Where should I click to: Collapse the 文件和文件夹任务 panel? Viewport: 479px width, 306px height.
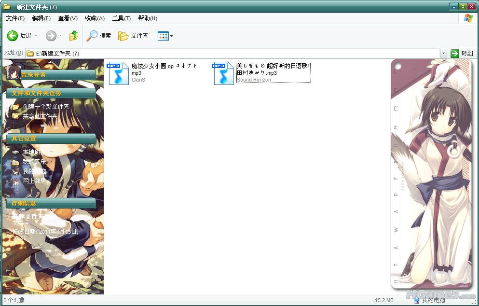click(x=91, y=93)
